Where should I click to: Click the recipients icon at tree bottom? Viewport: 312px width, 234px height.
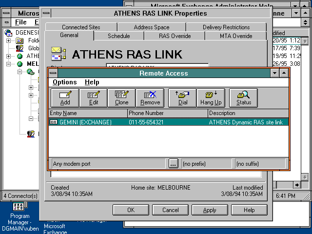31,134
